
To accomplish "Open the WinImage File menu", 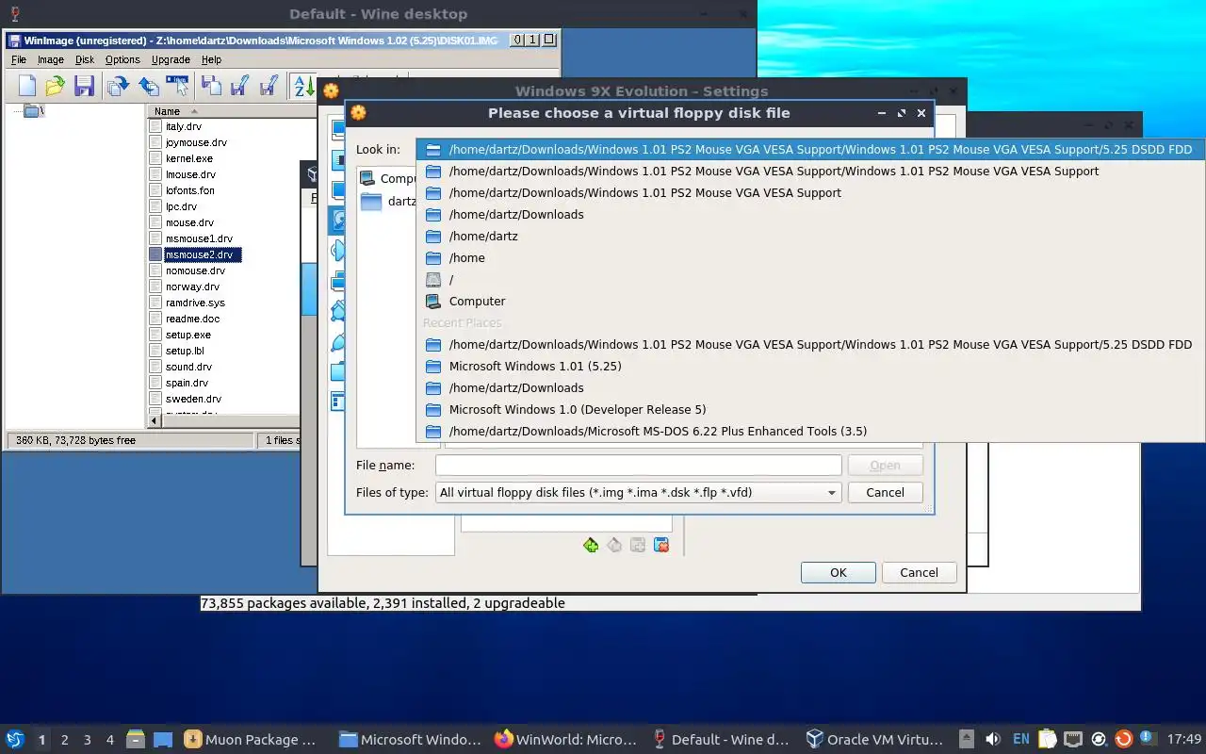I will tap(19, 59).
